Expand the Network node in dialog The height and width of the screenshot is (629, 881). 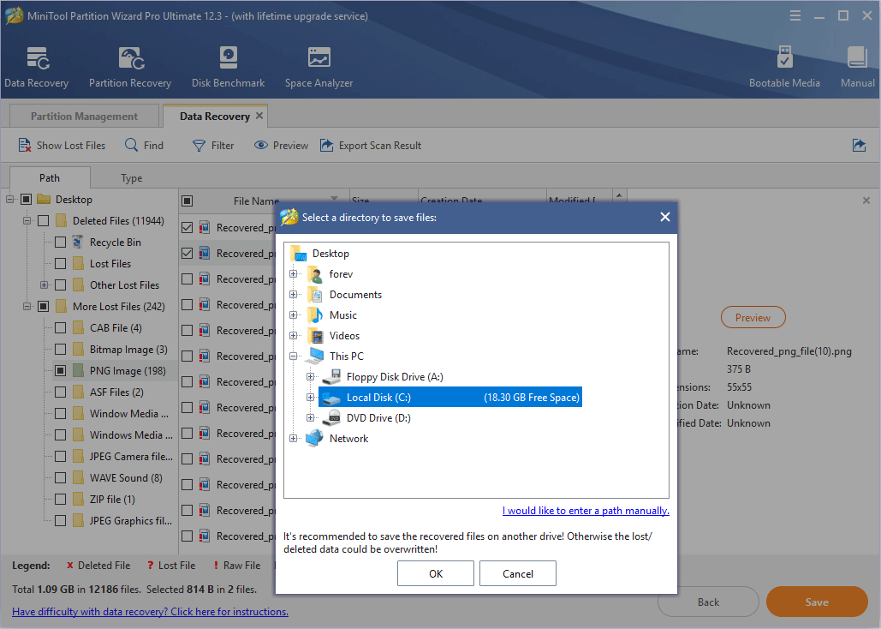point(294,438)
